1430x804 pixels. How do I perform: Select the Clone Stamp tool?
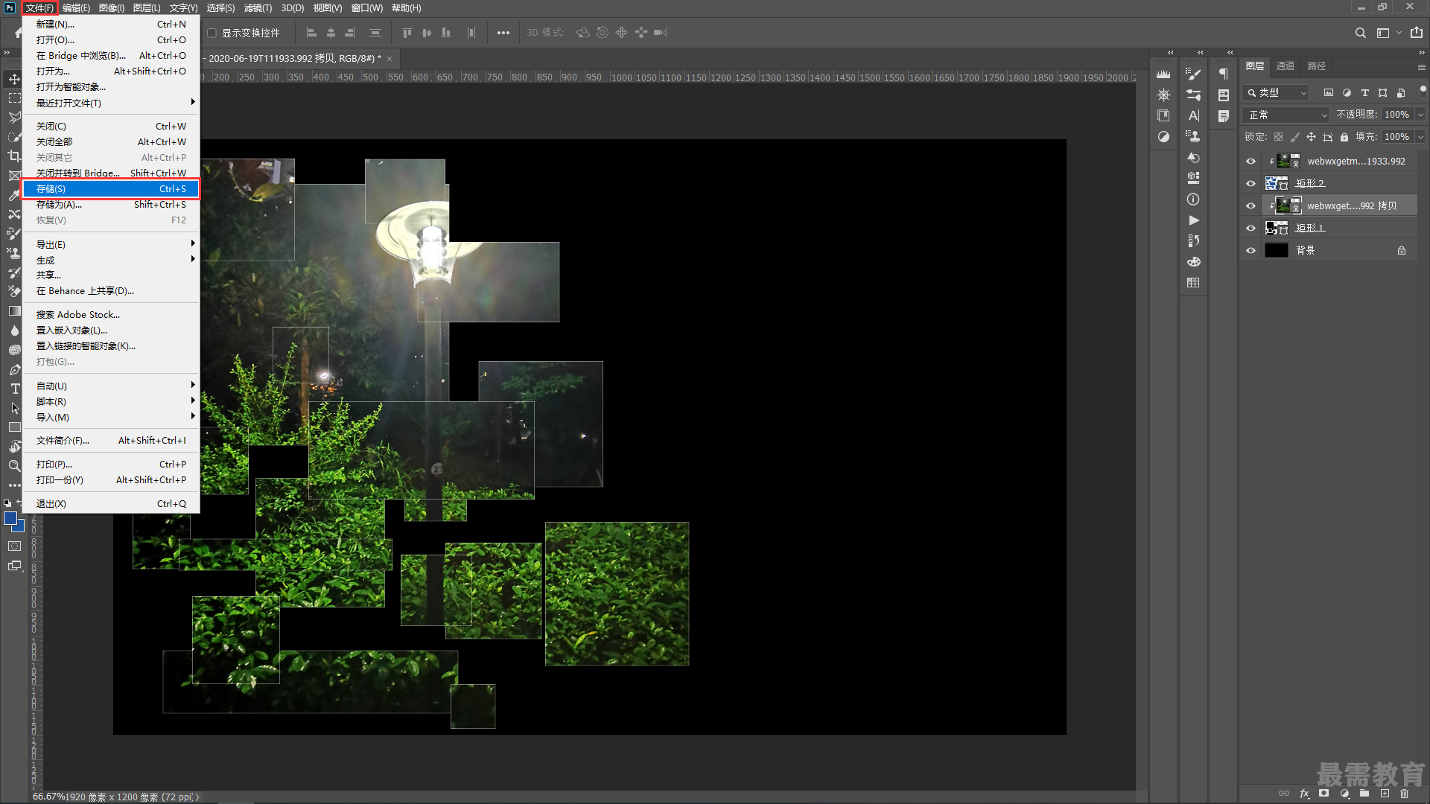[x=14, y=253]
